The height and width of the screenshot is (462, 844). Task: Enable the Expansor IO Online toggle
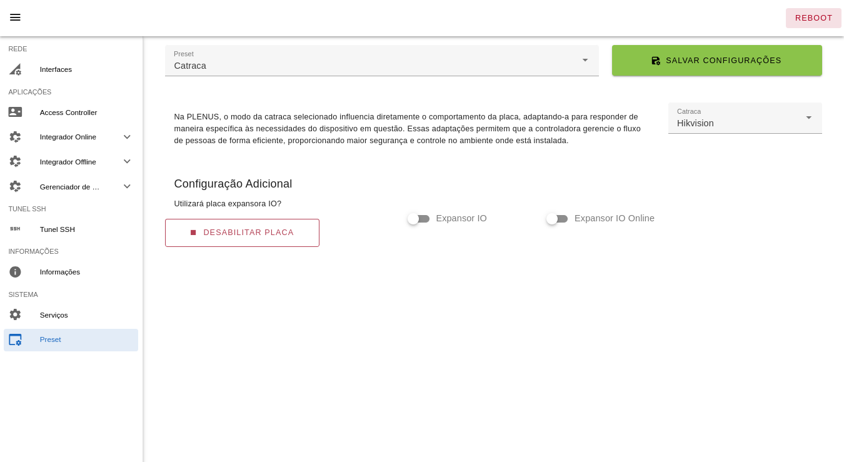(x=557, y=218)
